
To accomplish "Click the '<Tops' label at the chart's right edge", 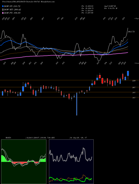I will (x=137, y=19).
